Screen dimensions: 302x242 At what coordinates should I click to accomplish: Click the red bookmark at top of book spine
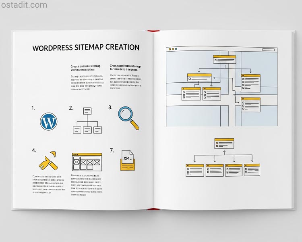coord(151,30)
